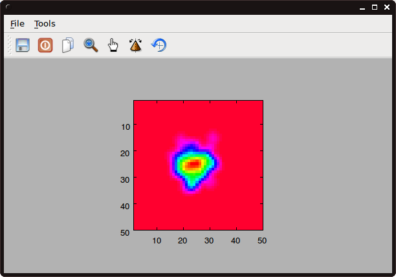This screenshot has height=277, width=396.
Task: Select the Rotate cone tool
Action: (136, 45)
